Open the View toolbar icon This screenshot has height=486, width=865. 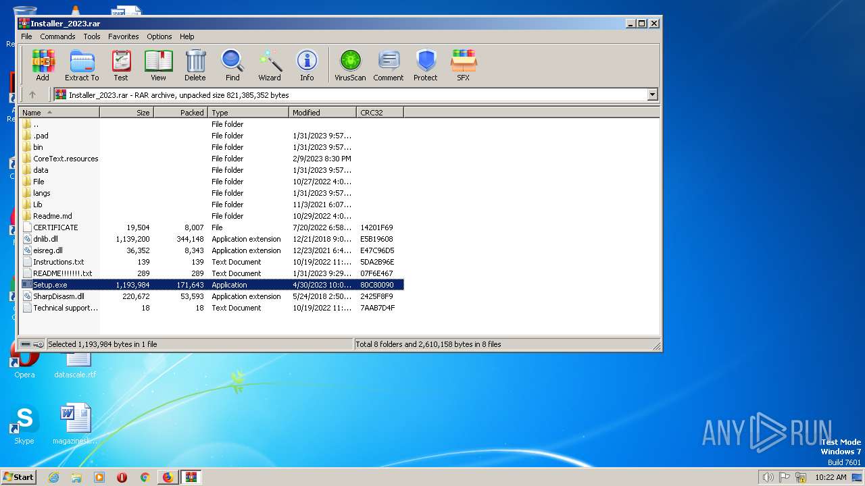click(158, 65)
